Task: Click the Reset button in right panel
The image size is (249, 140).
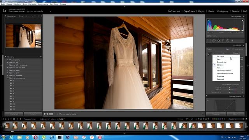Action: pyautogui.click(x=236, y=114)
